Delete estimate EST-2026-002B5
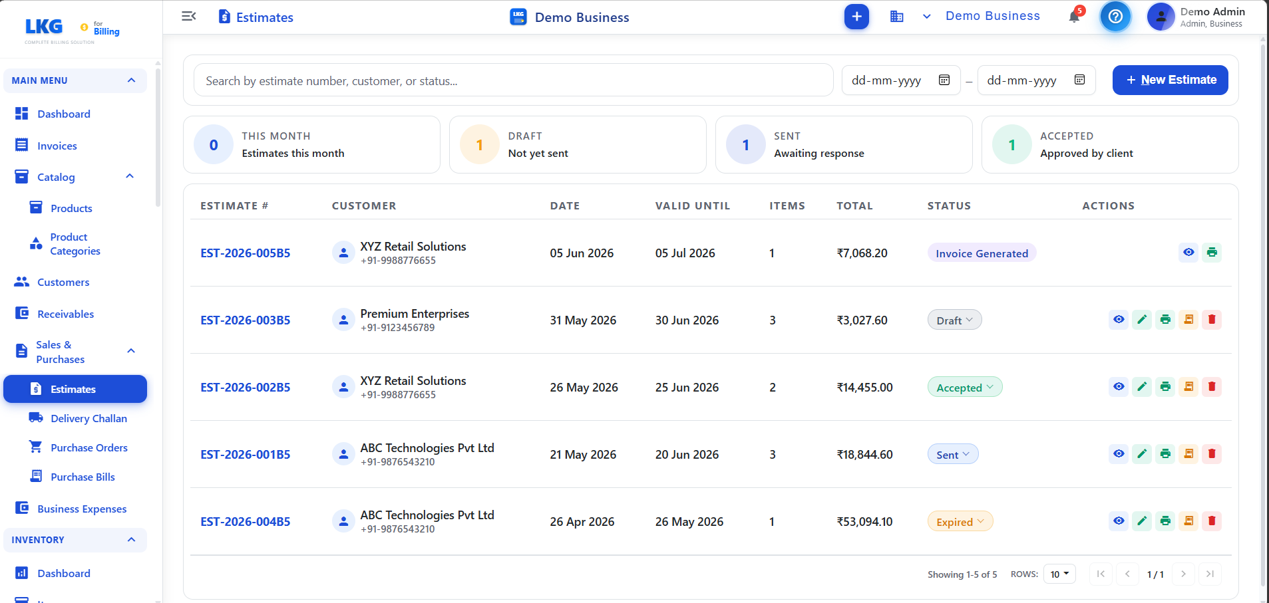The height and width of the screenshot is (603, 1269). [1212, 387]
